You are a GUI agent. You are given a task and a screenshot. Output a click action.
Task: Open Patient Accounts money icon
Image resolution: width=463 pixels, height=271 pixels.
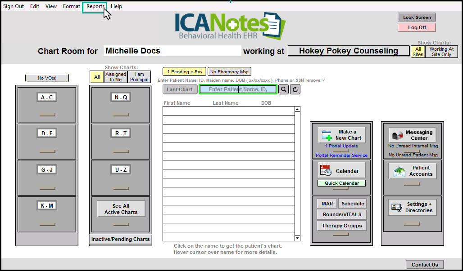(x=413, y=171)
